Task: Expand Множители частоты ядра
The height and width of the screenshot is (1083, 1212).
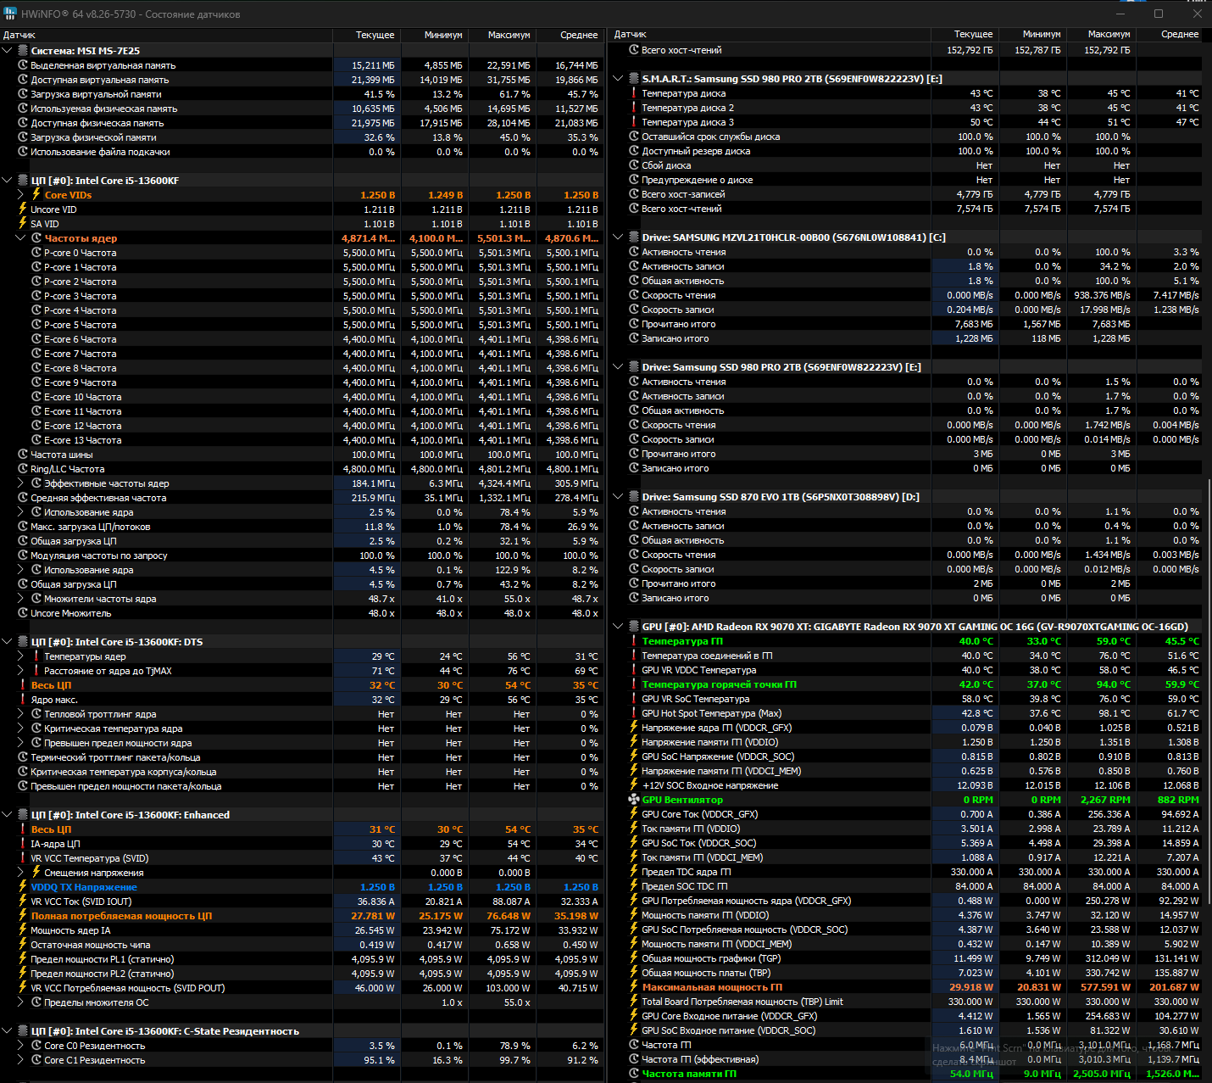Action: (21, 599)
